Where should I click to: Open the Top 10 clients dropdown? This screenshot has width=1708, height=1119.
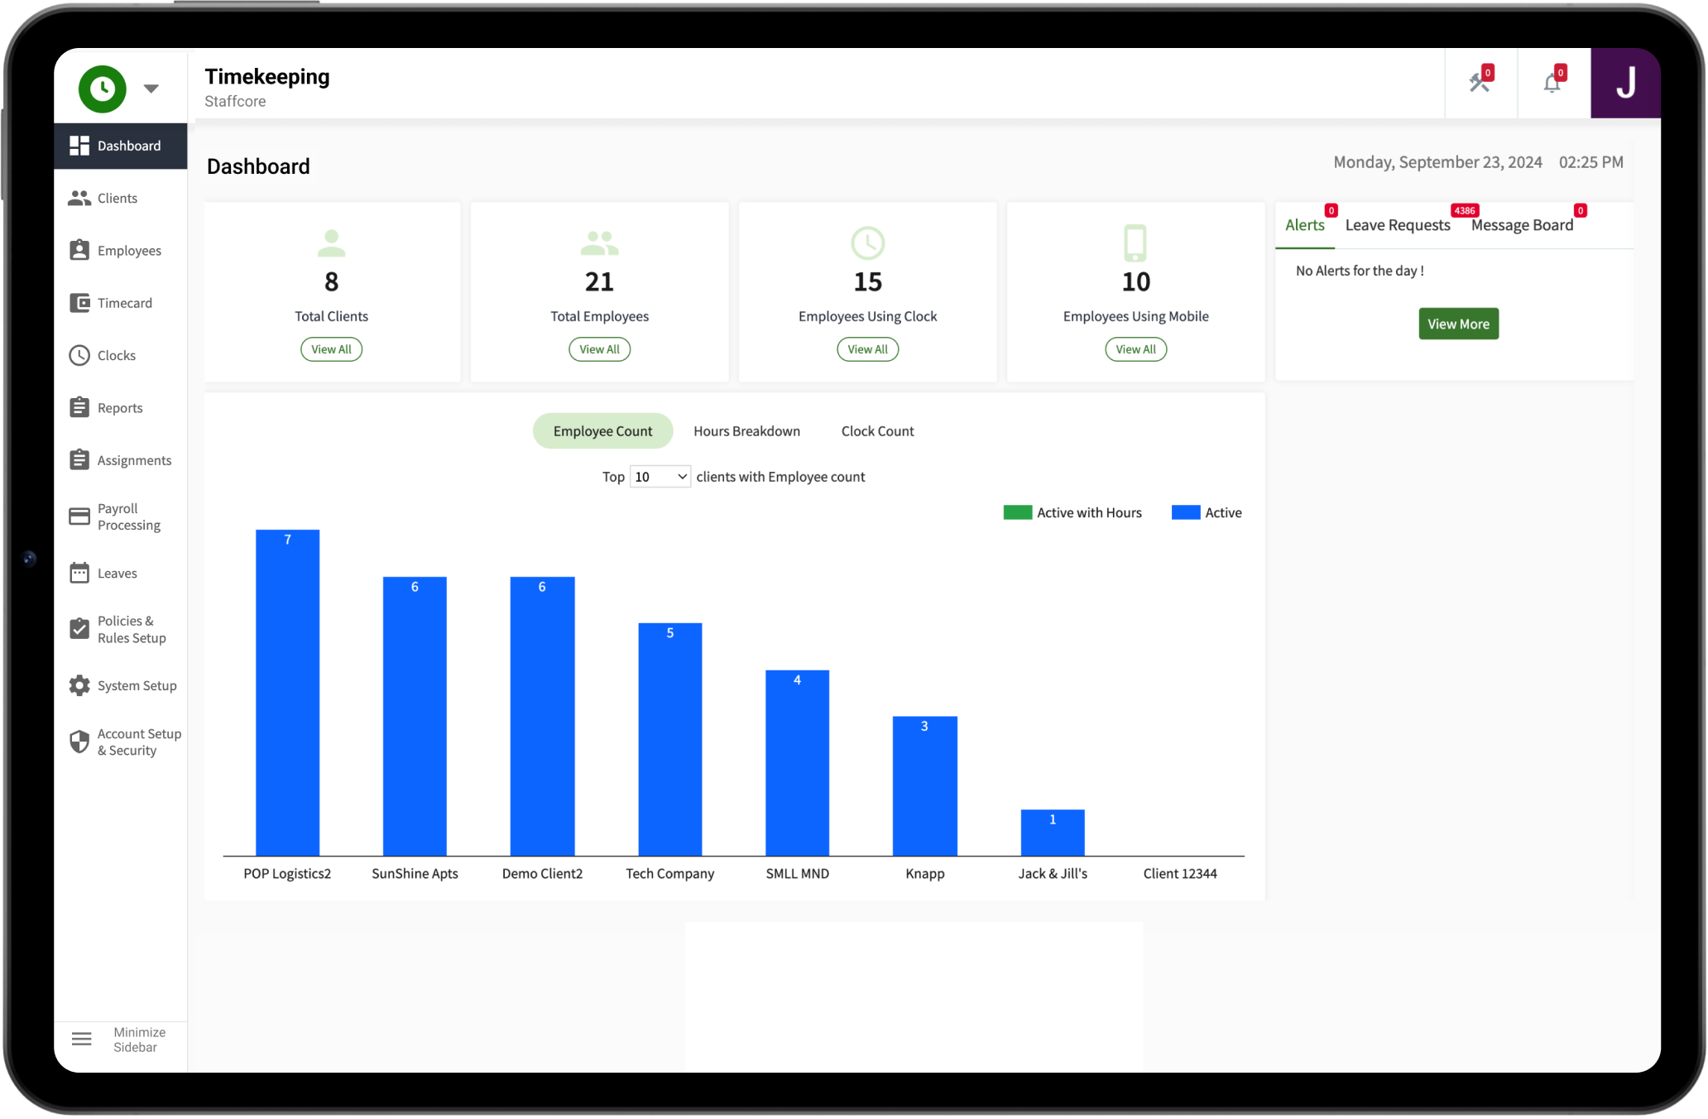point(660,477)
